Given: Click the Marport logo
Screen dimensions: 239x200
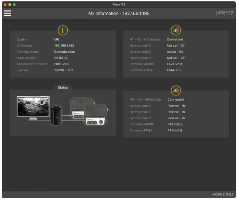Looking at the screenshot, I should point(225,13).
